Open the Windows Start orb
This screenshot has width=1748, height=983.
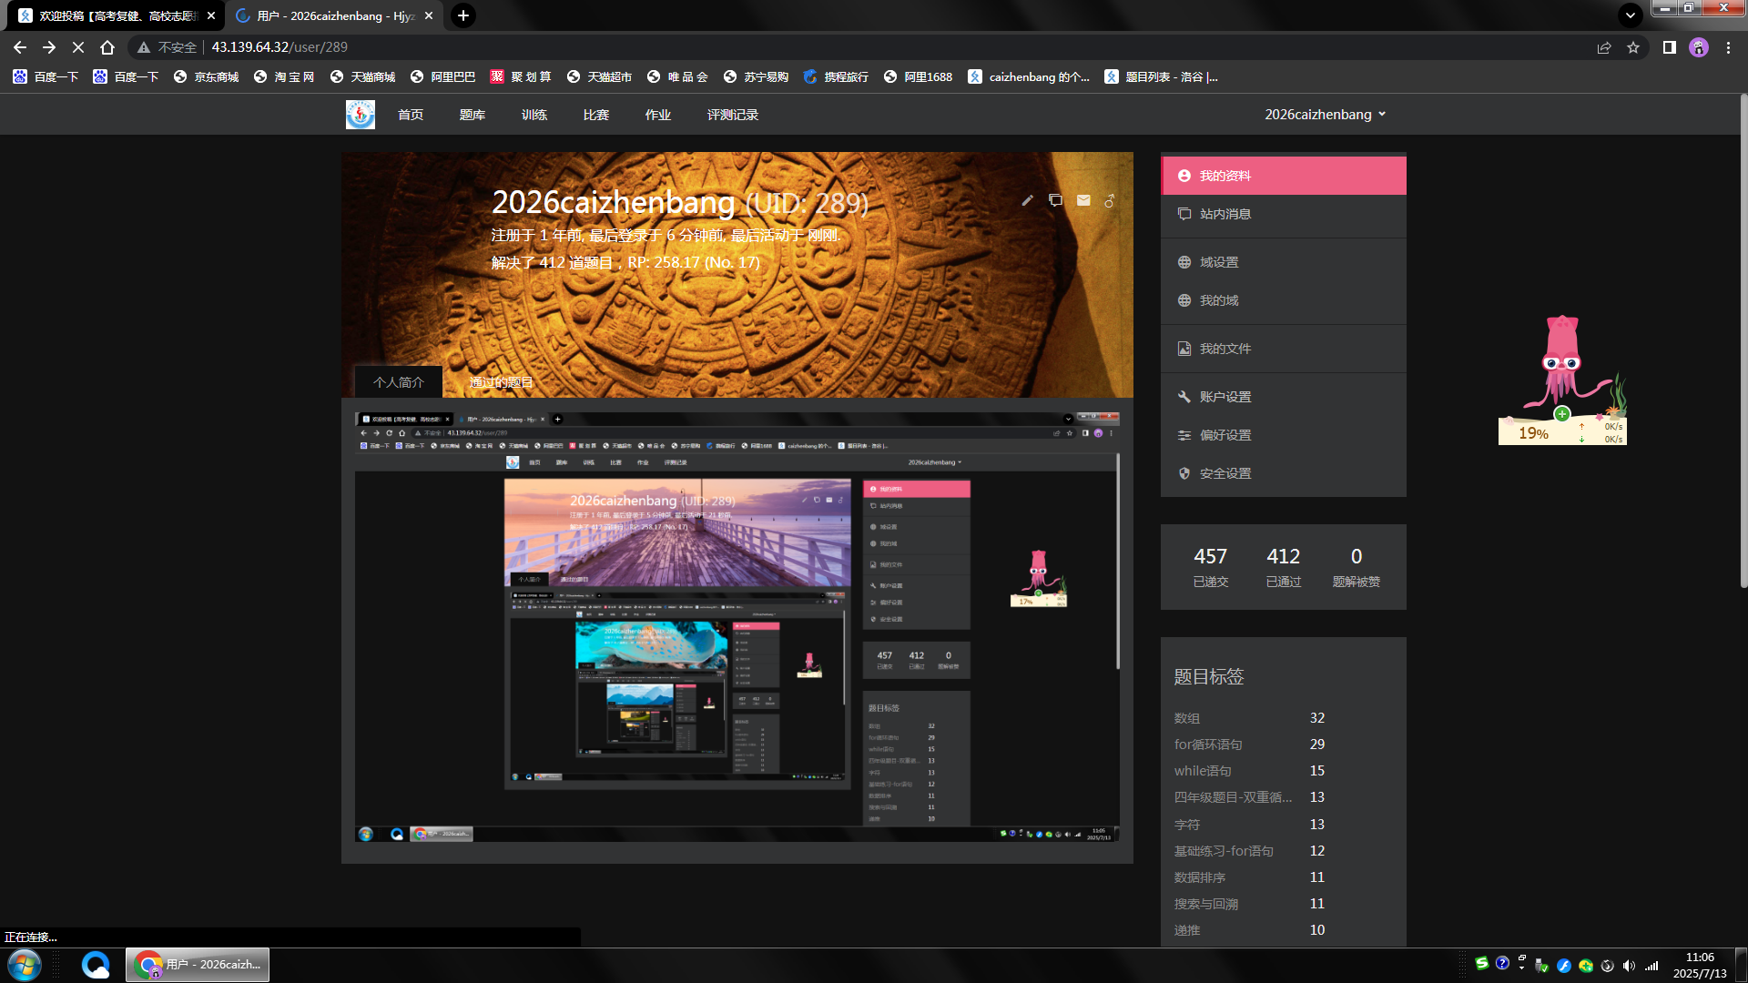25,965
